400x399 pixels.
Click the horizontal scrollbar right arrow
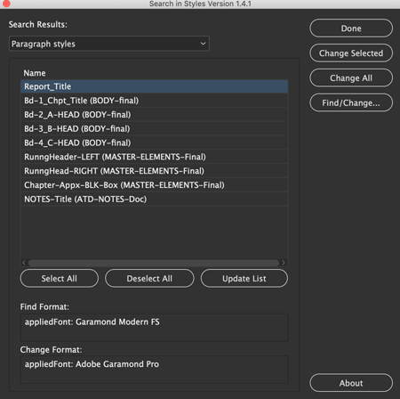284,263
